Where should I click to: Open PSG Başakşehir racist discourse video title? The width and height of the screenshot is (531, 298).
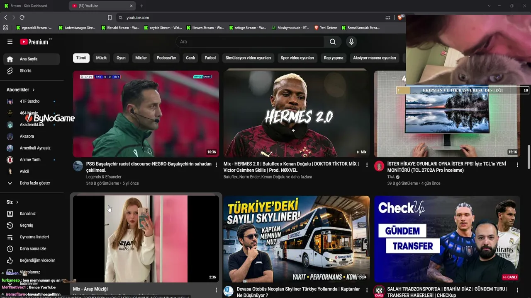[x=149, y=167]
